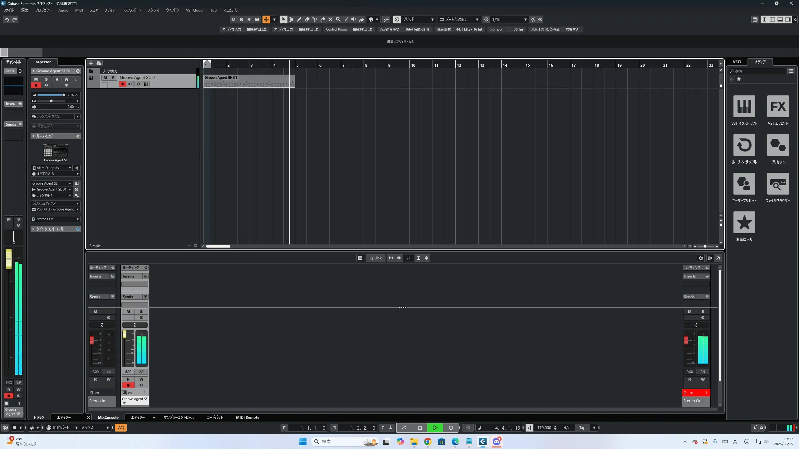This screenshot has width=799, height=449.
Task: Switch to the VSTi tab
Action: pyautogui.click(x=737, y=62)
